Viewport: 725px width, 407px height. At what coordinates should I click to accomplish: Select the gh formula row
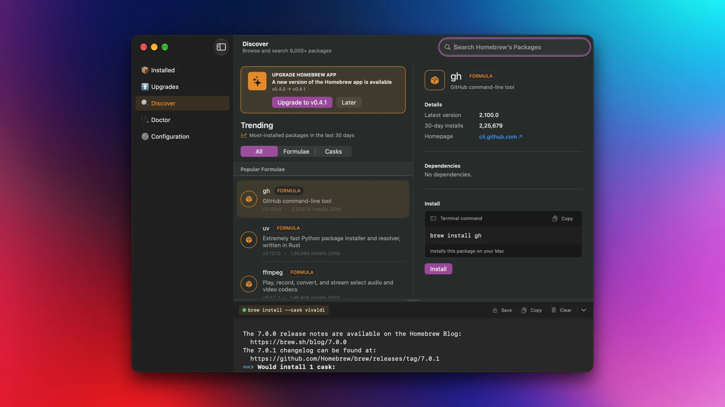coord(323,199)
